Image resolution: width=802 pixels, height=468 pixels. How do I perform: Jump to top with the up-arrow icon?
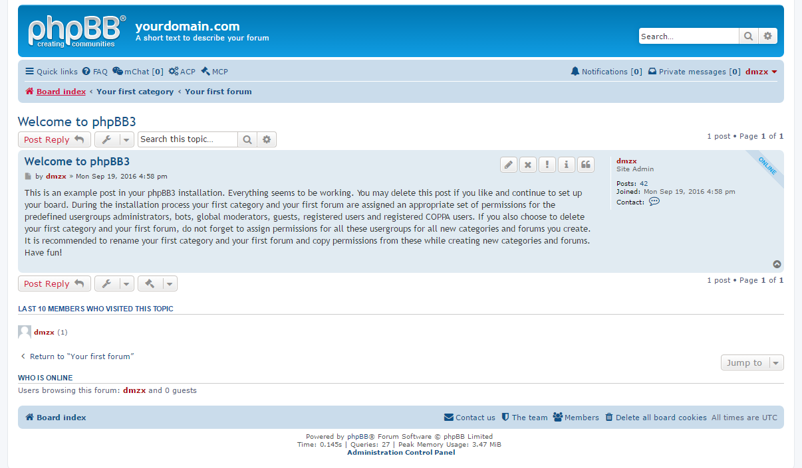(777, 264)
